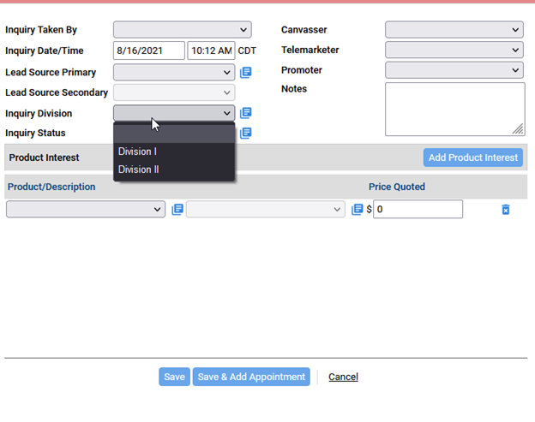This screenshot has width=535, height=422.
Task: Click the Price Quoted amount field
Action: pos(418,209)
